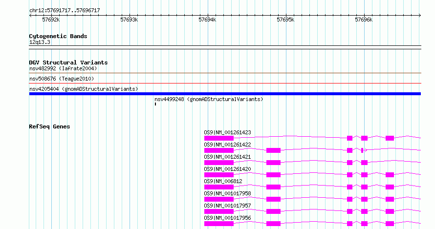Select transcript label OS9|NM_001261420
Image resolution: width=435 pixels, height=229 pixels.
click(227, 169)
